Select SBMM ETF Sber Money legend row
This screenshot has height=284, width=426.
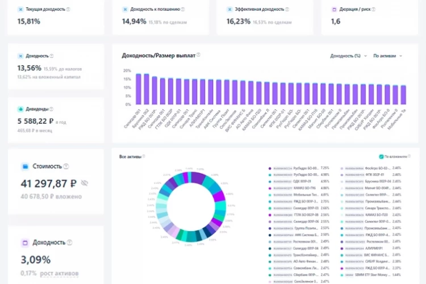pos(371,275)
